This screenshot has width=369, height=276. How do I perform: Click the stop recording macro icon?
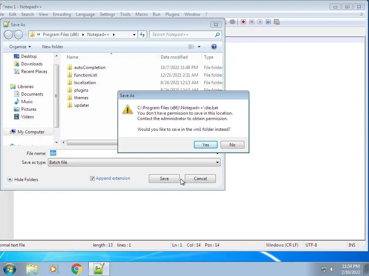point(252,22)
